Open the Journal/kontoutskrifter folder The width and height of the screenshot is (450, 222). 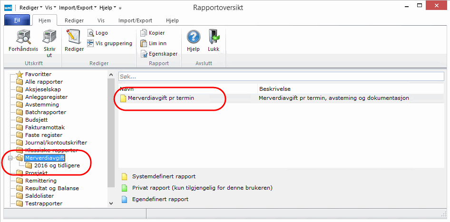[x=52, y=143]
